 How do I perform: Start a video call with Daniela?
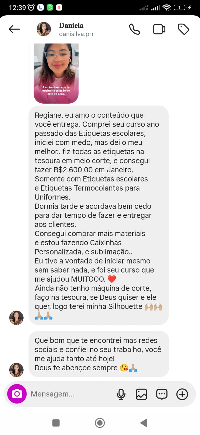coord(159,29)
